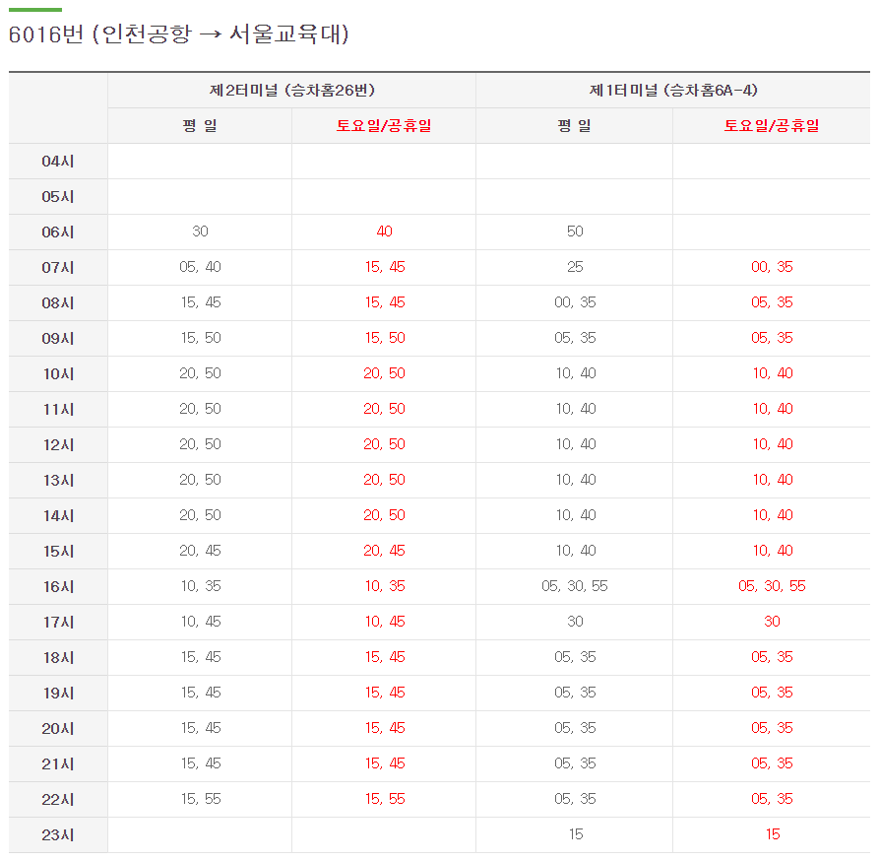Select the 22시 row label

click(58, 799)
